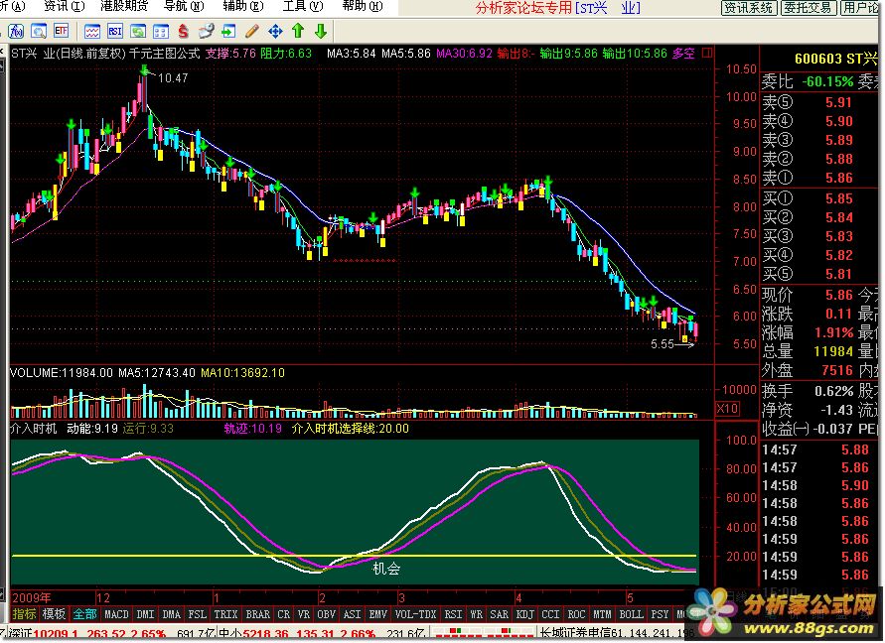Click the 资讯系统 button
The width and height of the screenshot is (885, 643).
tap(749, 7)
